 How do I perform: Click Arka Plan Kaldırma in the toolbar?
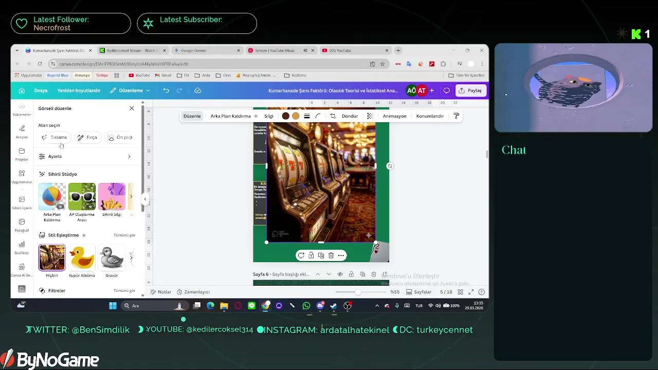tap(234, 116)
